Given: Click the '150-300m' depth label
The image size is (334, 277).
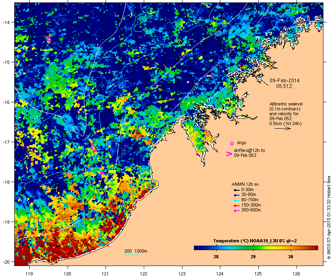Looking at the screenshot, I should [x=251, y=205].
